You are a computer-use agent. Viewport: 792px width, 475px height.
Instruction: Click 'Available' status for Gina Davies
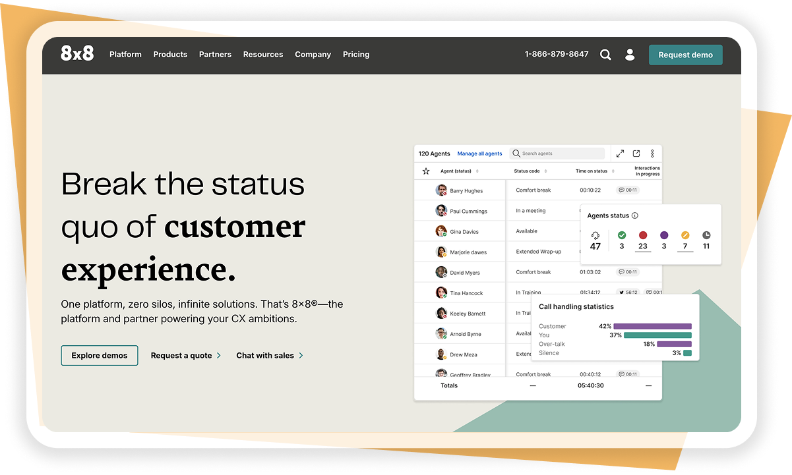point(526,231)
